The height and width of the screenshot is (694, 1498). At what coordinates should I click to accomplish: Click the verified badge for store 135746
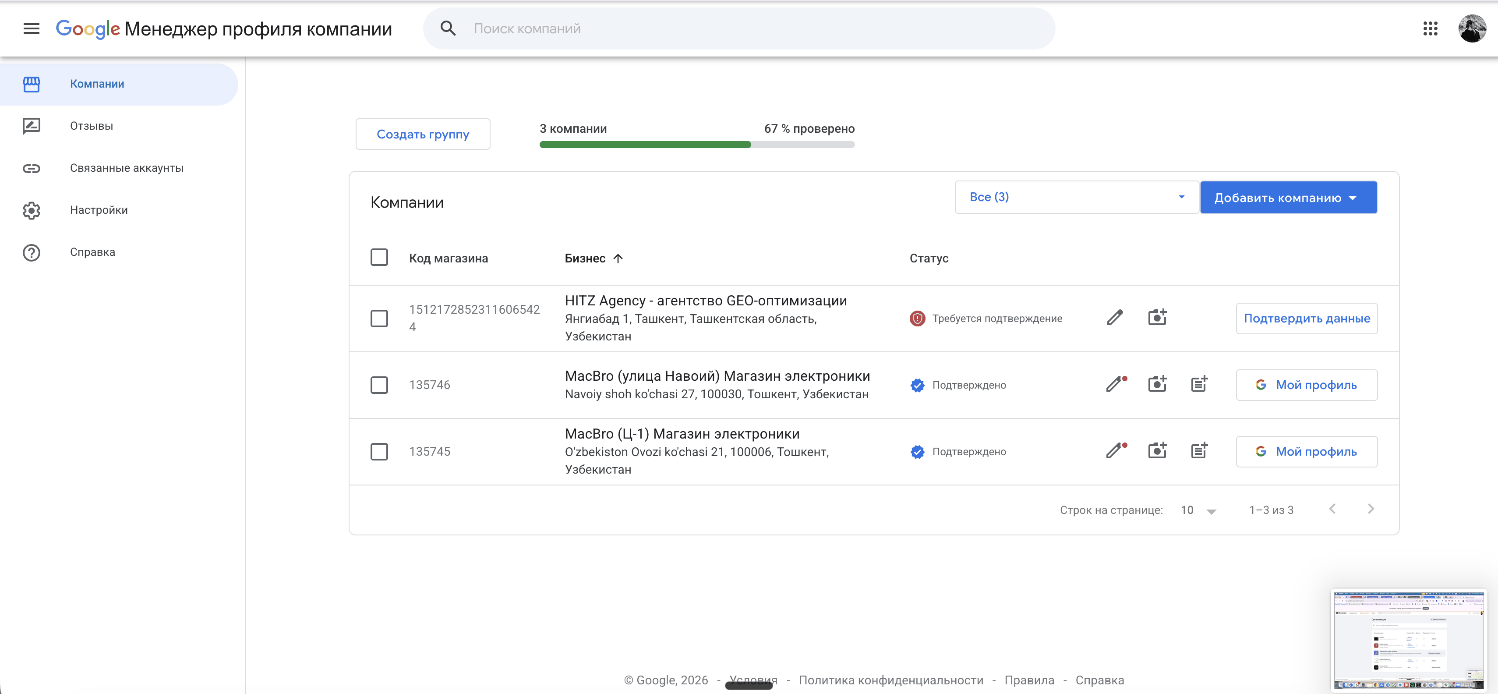tap(917, 385)
